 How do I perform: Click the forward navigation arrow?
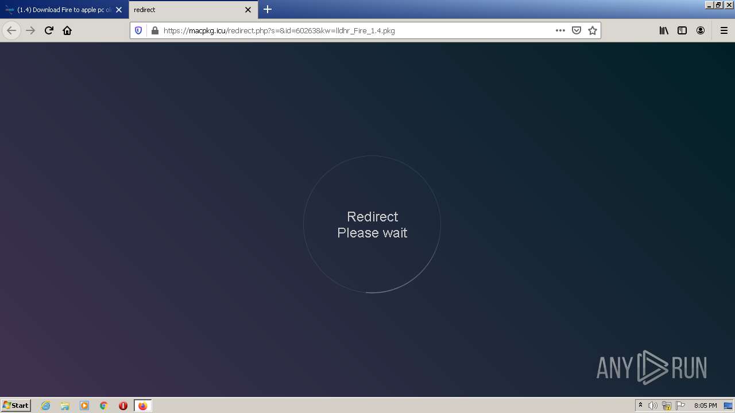pyautogui.click(x=30, y=30)
